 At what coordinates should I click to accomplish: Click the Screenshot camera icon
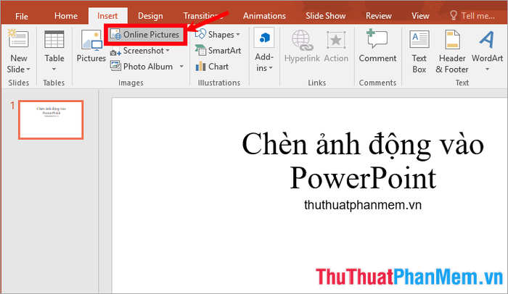115,51
